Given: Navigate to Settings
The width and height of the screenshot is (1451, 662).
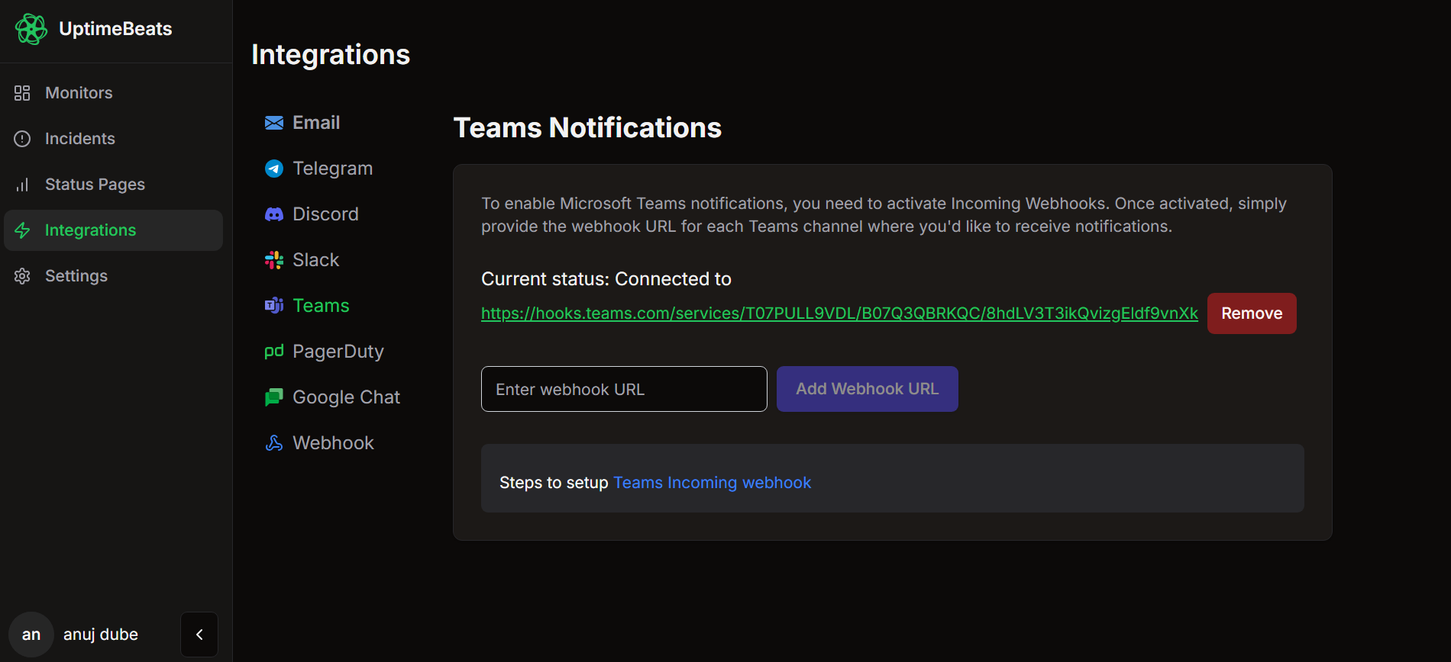Looking at the screenshot, I should tap(76, 276).
